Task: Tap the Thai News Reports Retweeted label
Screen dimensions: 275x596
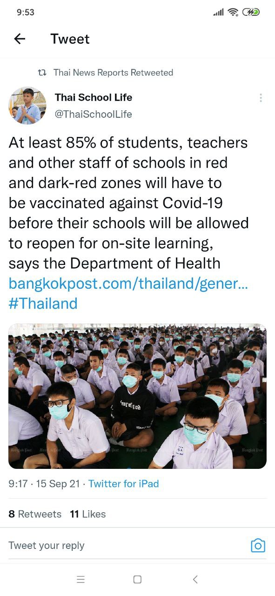Action: [113, 73]
